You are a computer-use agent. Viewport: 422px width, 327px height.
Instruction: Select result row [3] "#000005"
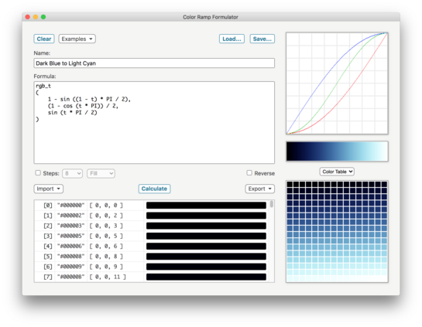coord(152,236)
